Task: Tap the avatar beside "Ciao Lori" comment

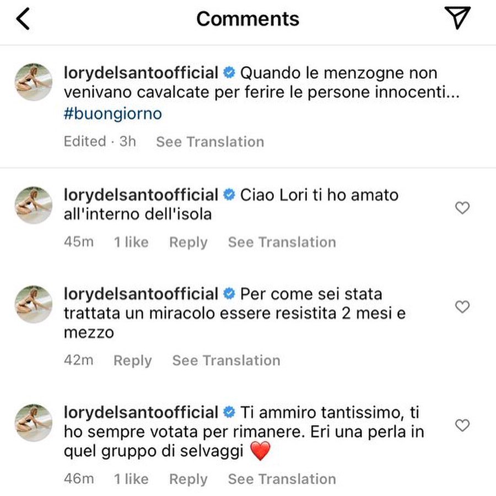Action: coord(33,205)
